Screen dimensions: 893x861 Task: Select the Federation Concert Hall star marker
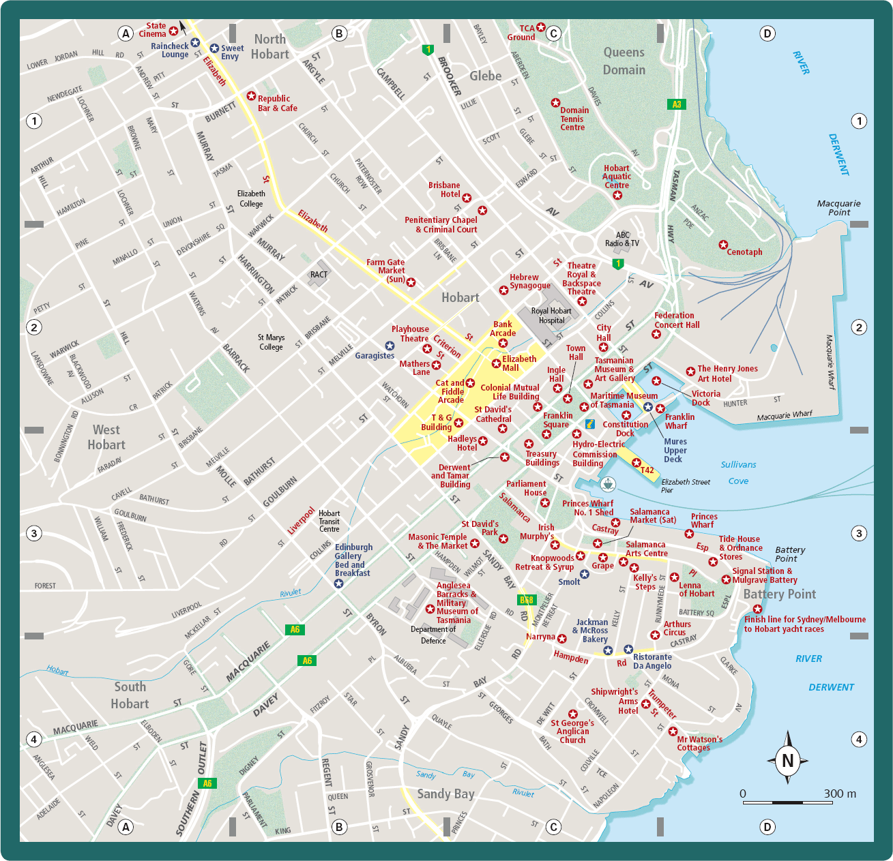tap(656, 334)
